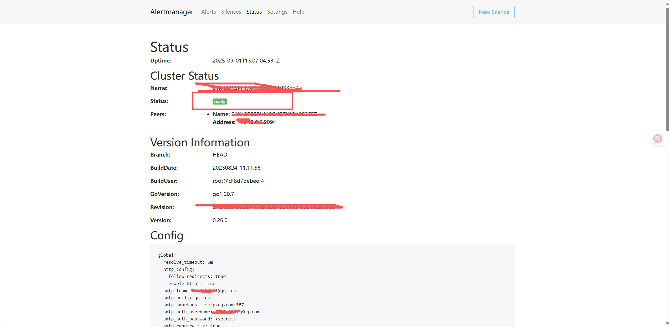Click the uptime value 2025-09-01T13:07:04.531Z
Image resolution: width=670 pixels, height=327 pixels.
pos(246,61)
